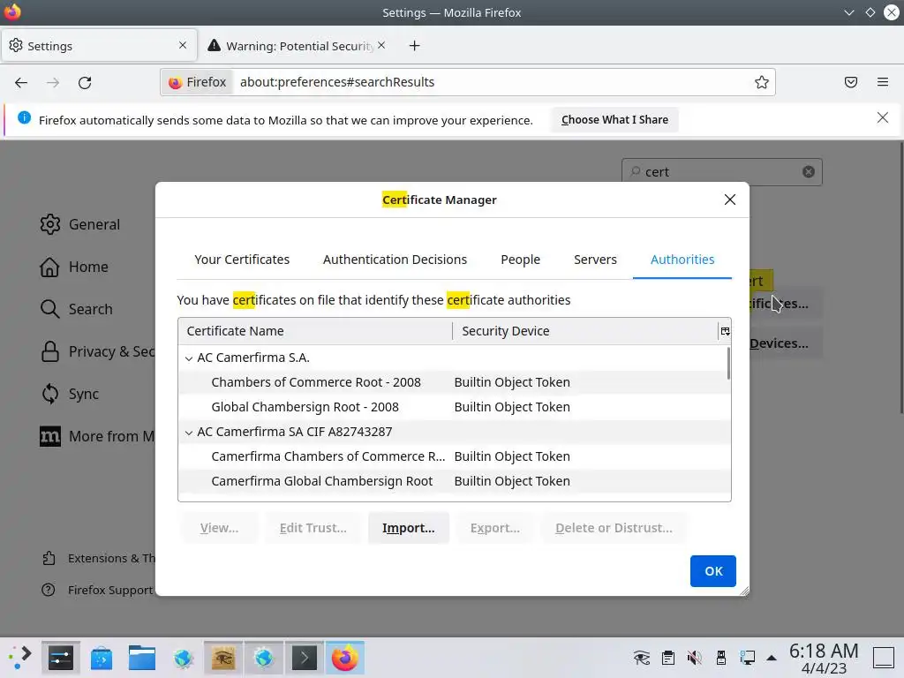The height and width of the screenshot is (678, 904).
Task: Open system settings icon in taskbar
Action: (61, 657)
